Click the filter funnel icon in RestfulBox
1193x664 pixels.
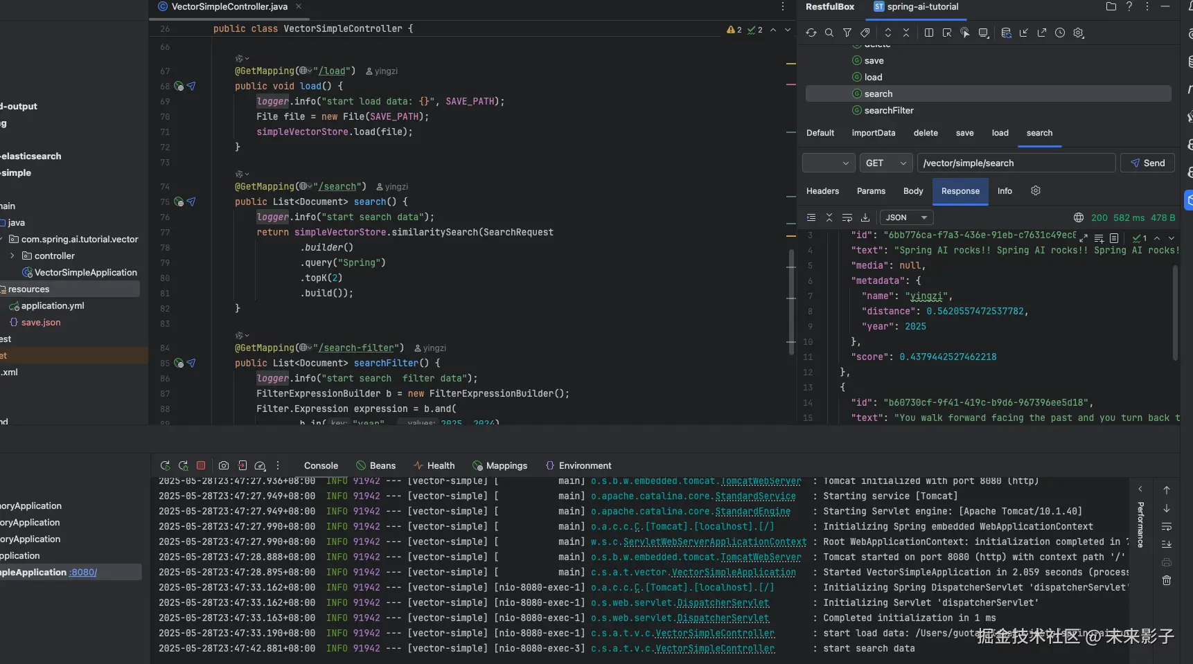point(847,33)
